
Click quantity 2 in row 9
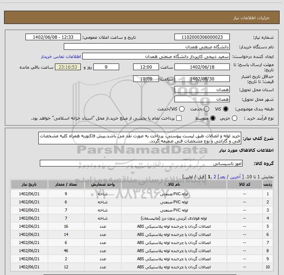pos(66,259)
